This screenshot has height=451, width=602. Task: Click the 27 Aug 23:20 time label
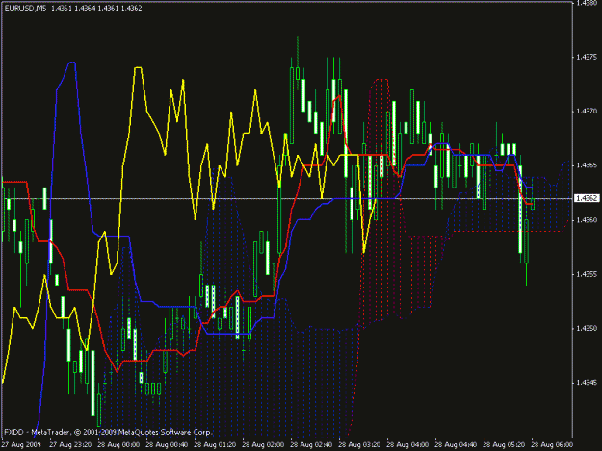coord(70,445)
